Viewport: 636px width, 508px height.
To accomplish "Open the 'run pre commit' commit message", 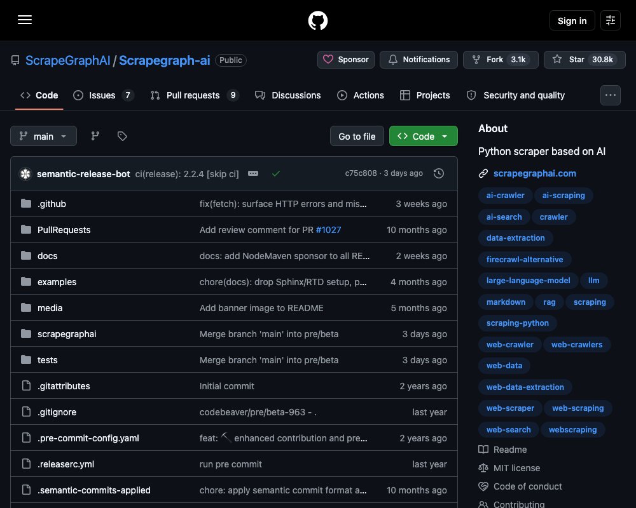I will coord(230,464).
